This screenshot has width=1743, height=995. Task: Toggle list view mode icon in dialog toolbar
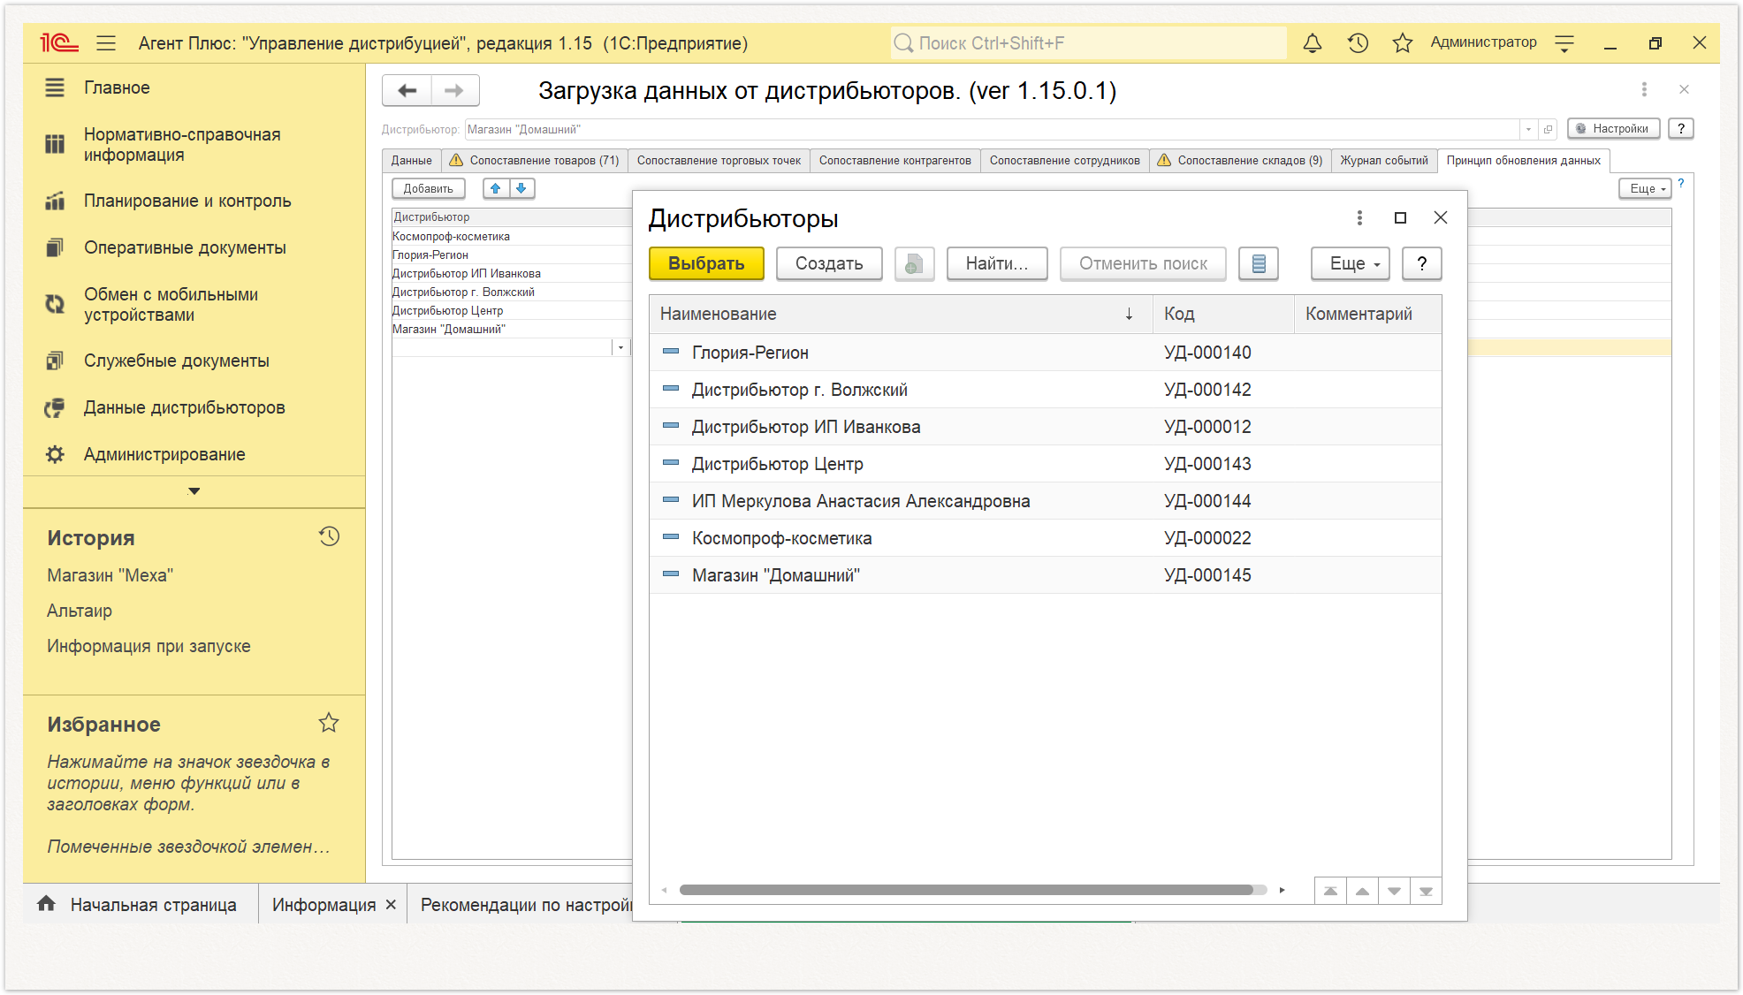pyautogui.click(x=1259, y=263)
